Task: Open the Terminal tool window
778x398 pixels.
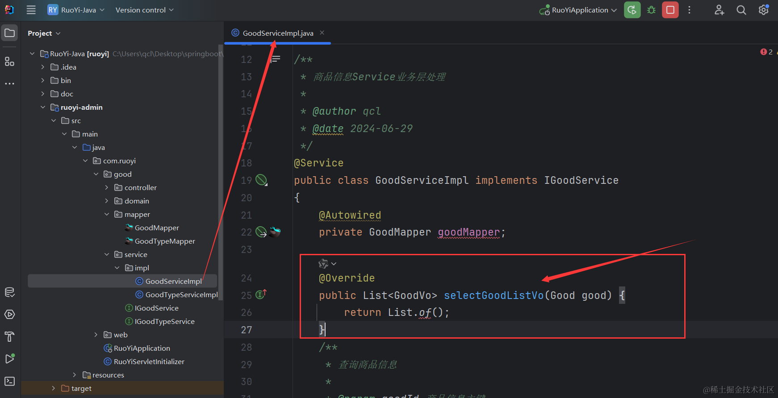Action: click(x=9, y=381)
